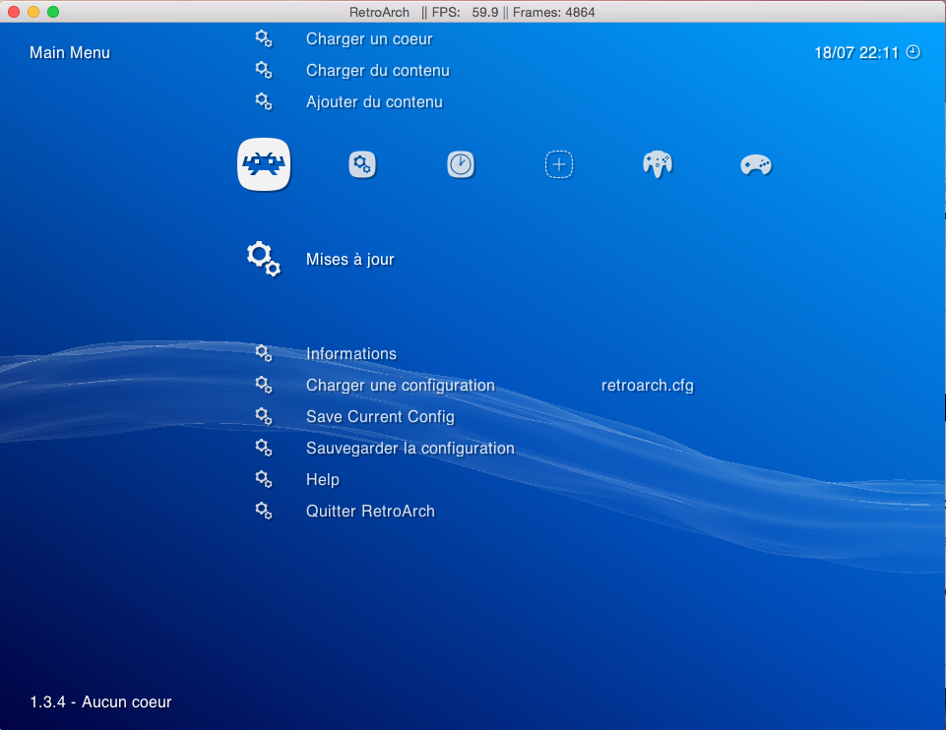Click the gear icon beside Charger une configuration
Screen dimensions: 946x730
point(264,385)
